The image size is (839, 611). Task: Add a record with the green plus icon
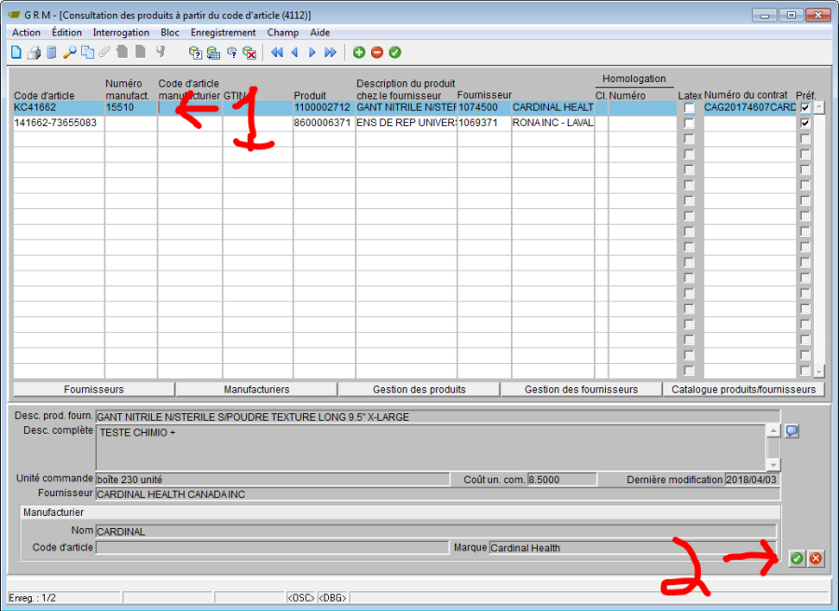(359, 52)
